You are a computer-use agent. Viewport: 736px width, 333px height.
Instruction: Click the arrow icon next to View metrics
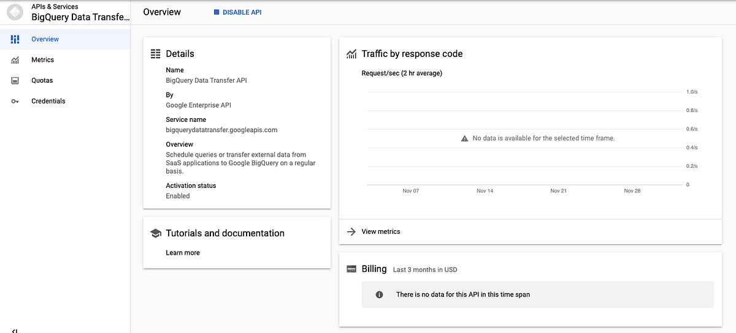point(351,231)
